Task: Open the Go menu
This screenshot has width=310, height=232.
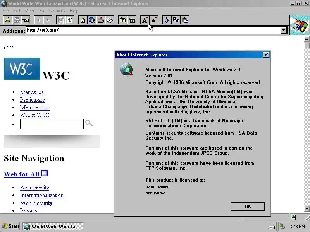Action: coord(41,11)
